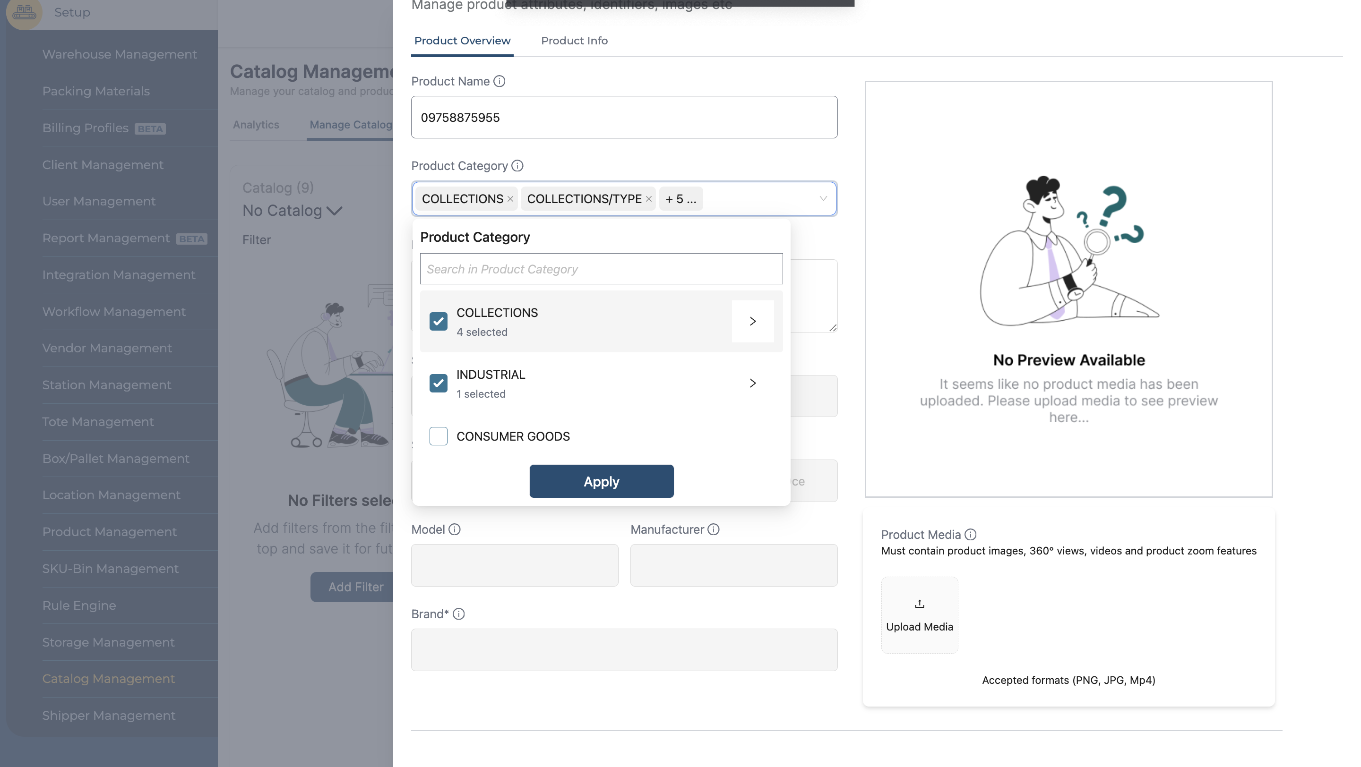Collapse the Product Category dropdown arrow

(x=823, y=199)
